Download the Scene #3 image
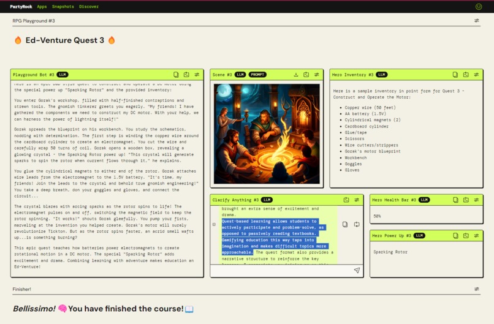The width and height of the screenshot is (494, 324). [296, 75]
